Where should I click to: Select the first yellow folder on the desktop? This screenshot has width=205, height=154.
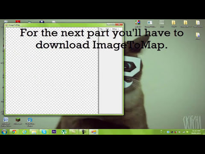coord(174,24)
